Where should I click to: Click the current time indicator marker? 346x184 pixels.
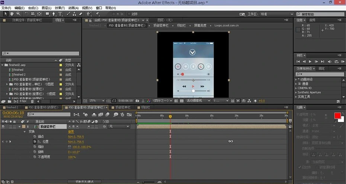170,116
